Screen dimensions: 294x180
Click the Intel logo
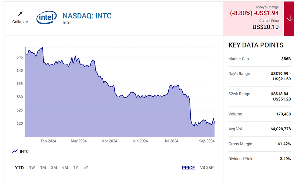47,17
